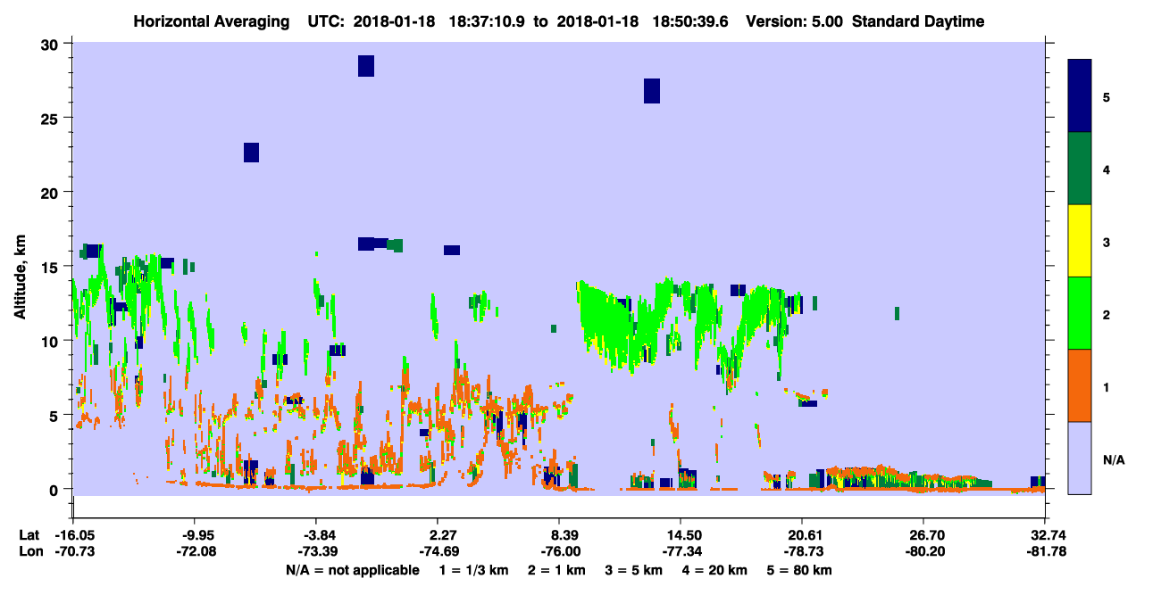
Task: Click the dark blue block near 27 km altitude
Action: coord(652,91)
